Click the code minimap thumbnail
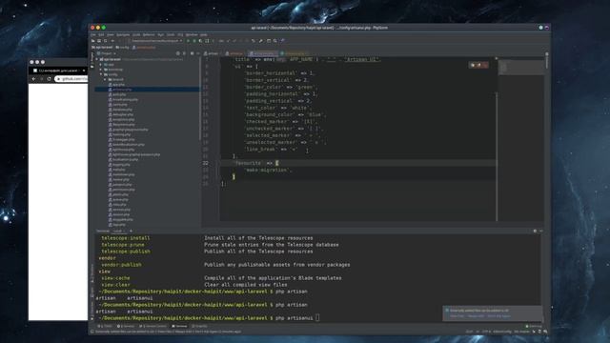610x343 pixels. click(x=521, y=68)
